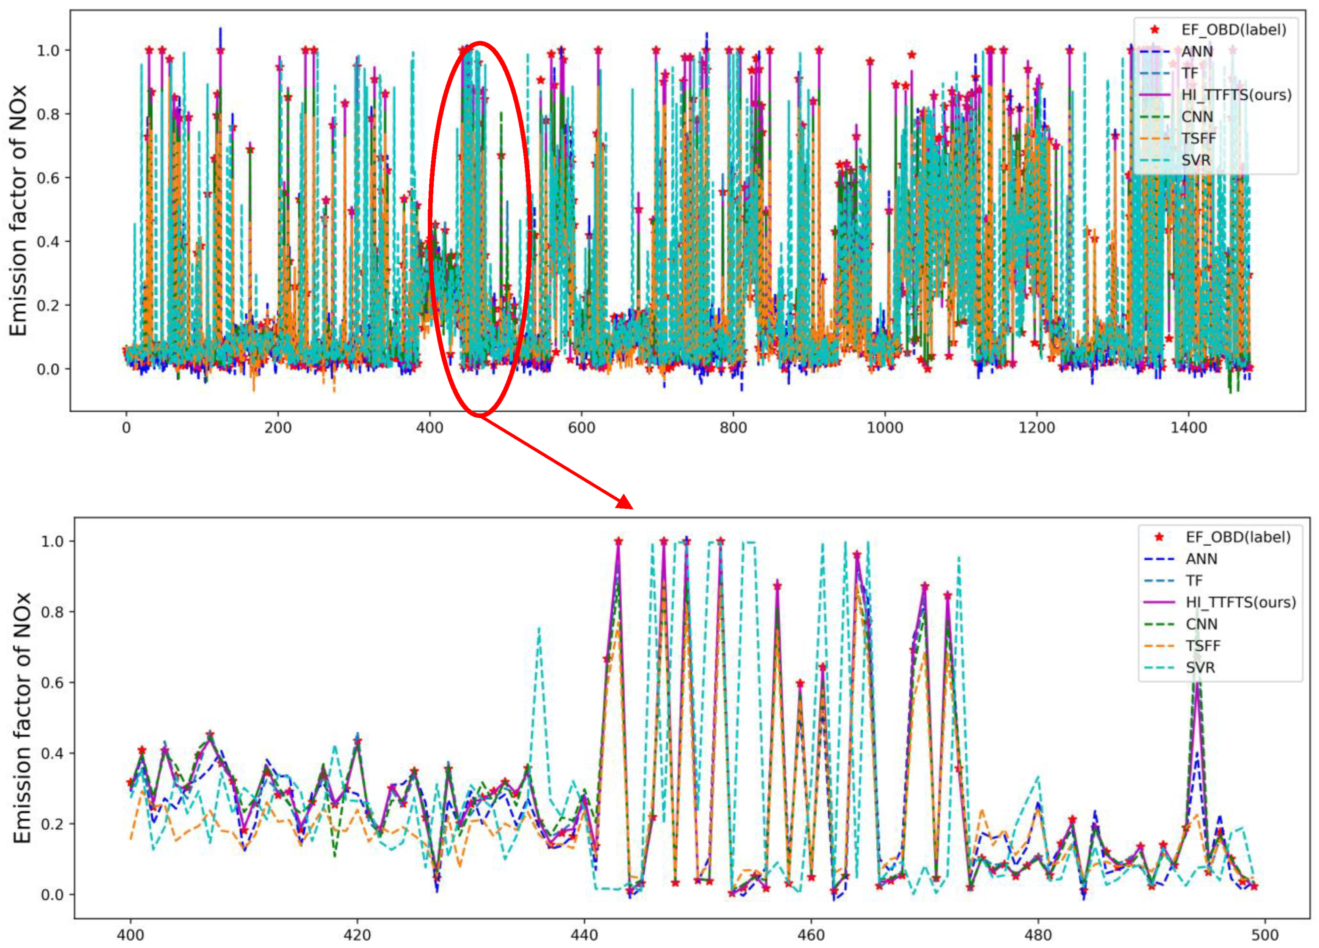Click the HI_TTFTS(ours) label in bottom legend
Screen dimensions: 1319x948
coord(1241,603)
